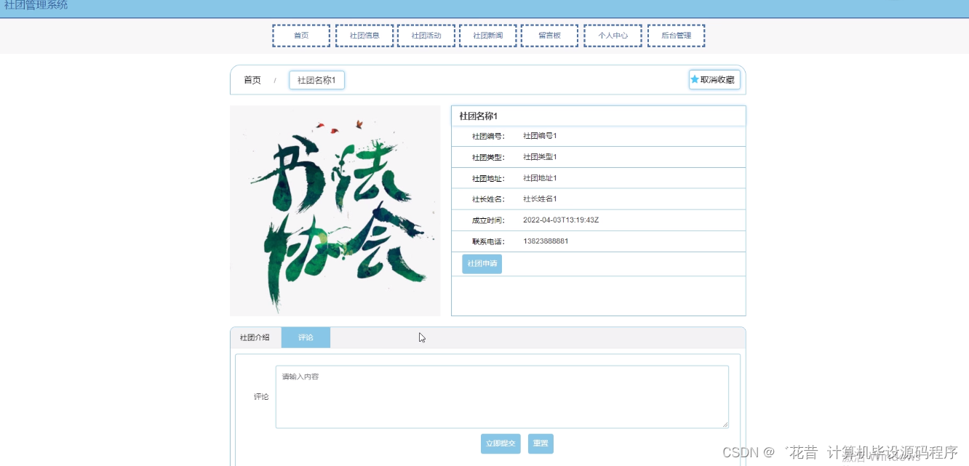Screen dimensions: 969x466
Task: Switch to the 社团介绍 tab
Action: pos(255,337)
